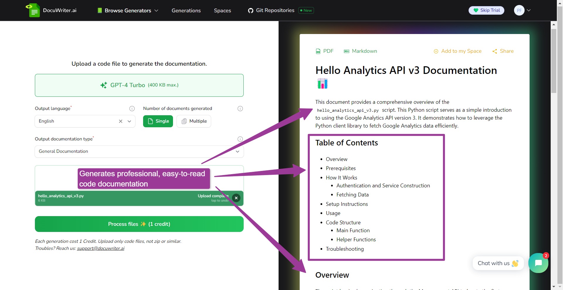Jump to Overview in Table of Contents
The height and width of the screenshot is (290, 563).
pos(337,159)
